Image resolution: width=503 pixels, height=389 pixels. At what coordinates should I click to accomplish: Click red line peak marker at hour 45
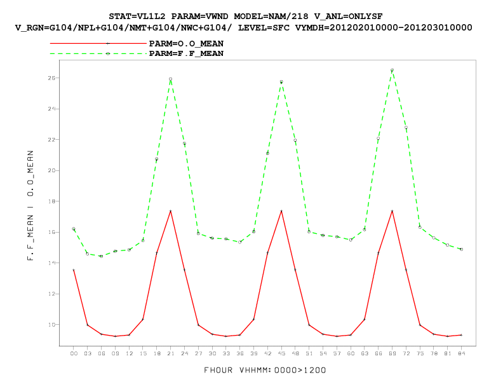pos(281,211)
